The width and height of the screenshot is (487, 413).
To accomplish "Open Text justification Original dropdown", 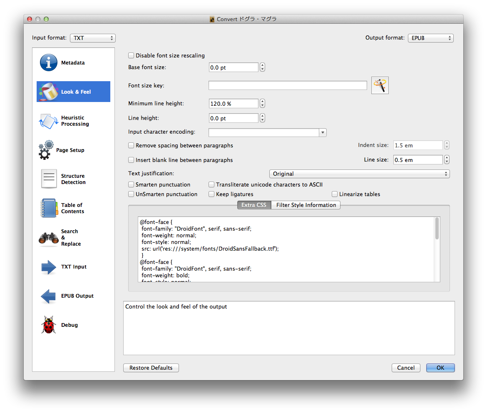I will point(359,174).
